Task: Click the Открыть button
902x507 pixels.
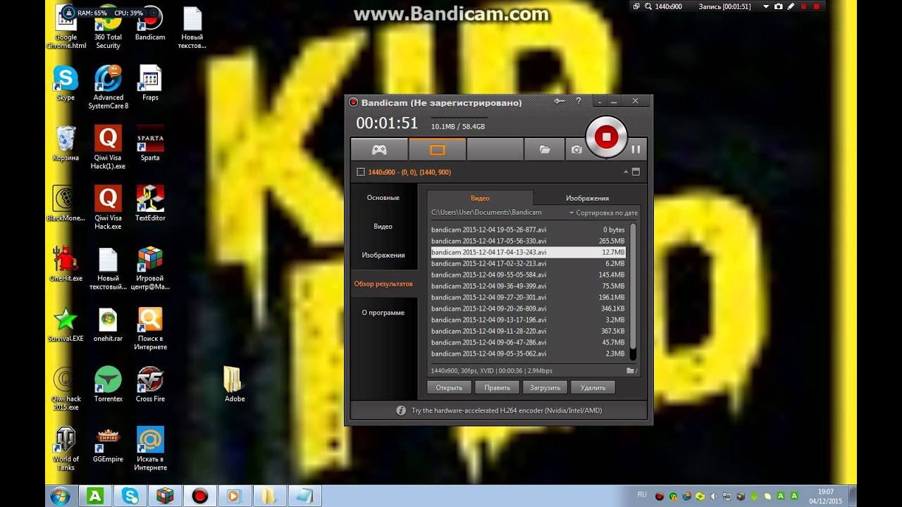Action: tap(449, 387)
